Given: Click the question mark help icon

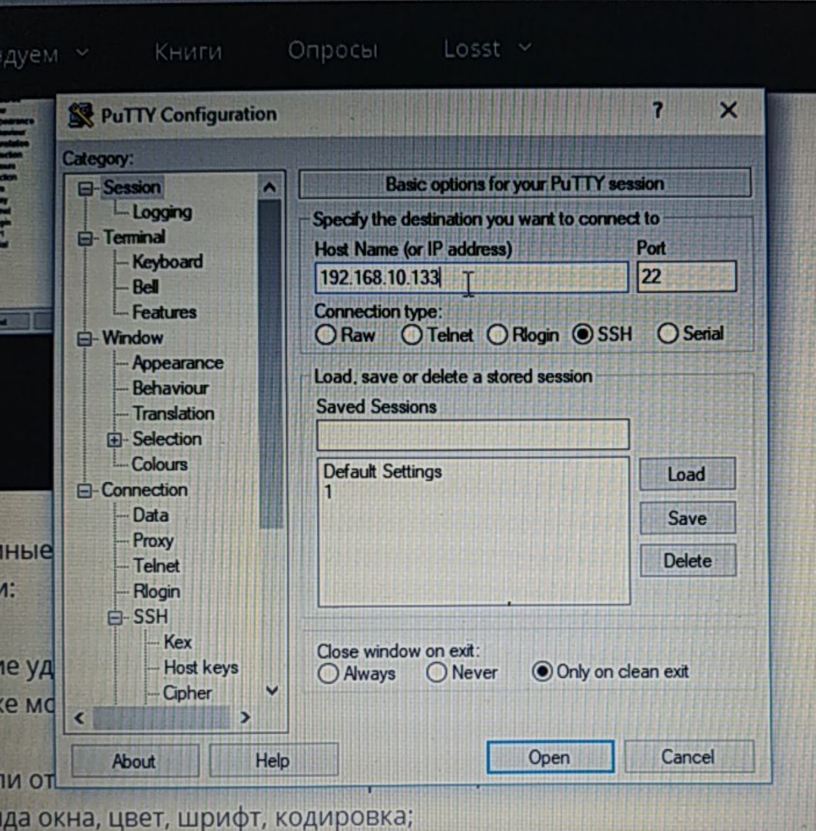Looking at the screenshot, I should click(657, 110).
